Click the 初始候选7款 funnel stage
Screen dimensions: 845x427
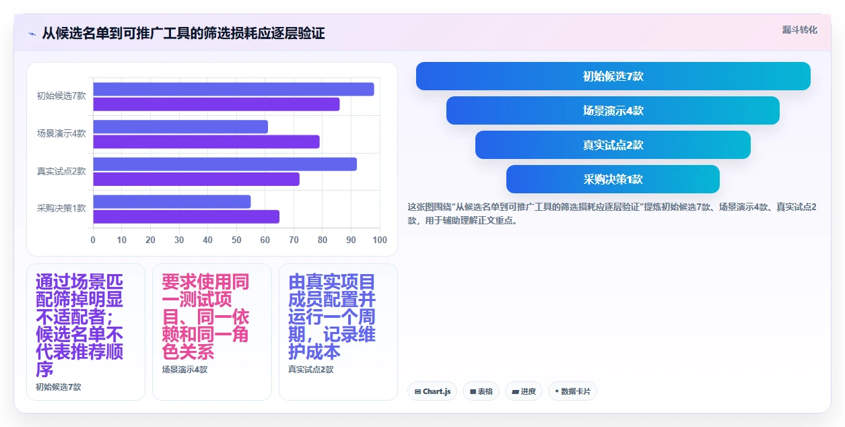click(613, 76)
